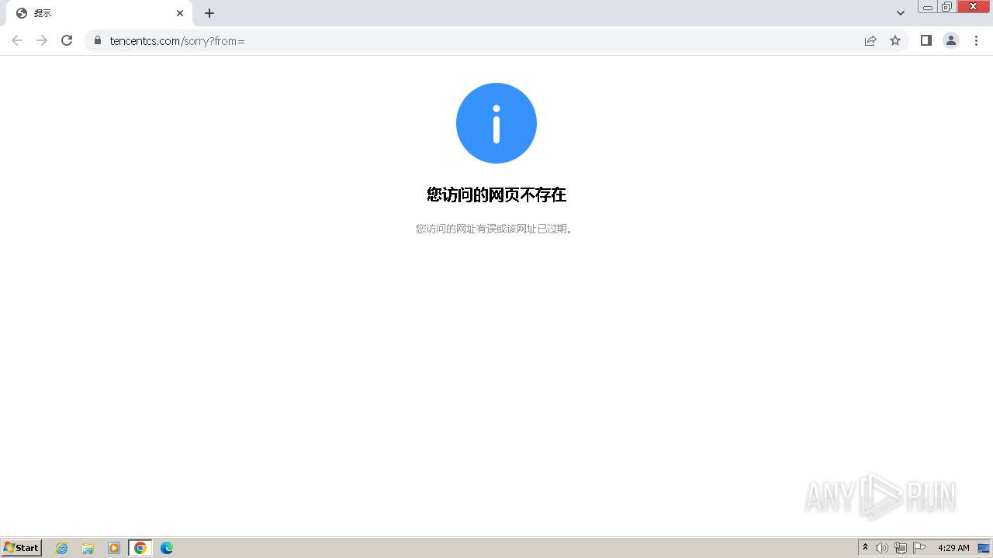Click show desktop button in tray
The image size is (993, 558).
[x=984, y=548]
